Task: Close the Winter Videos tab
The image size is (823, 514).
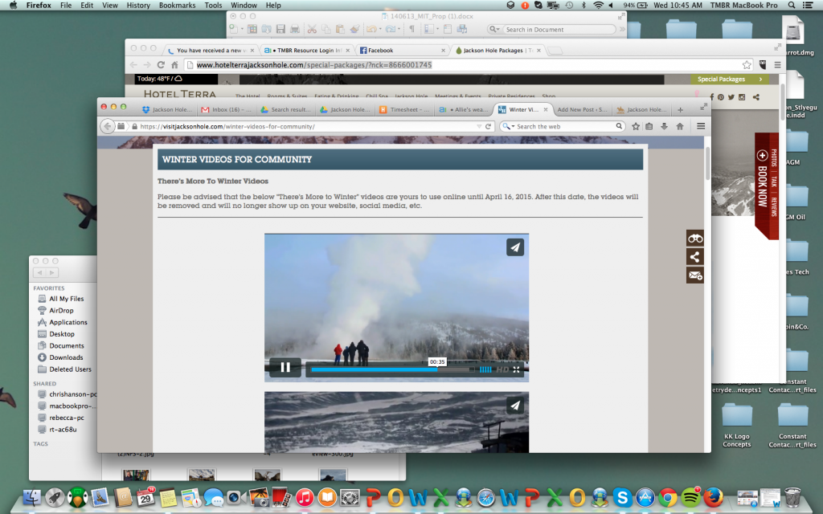Action: [546, 109]
